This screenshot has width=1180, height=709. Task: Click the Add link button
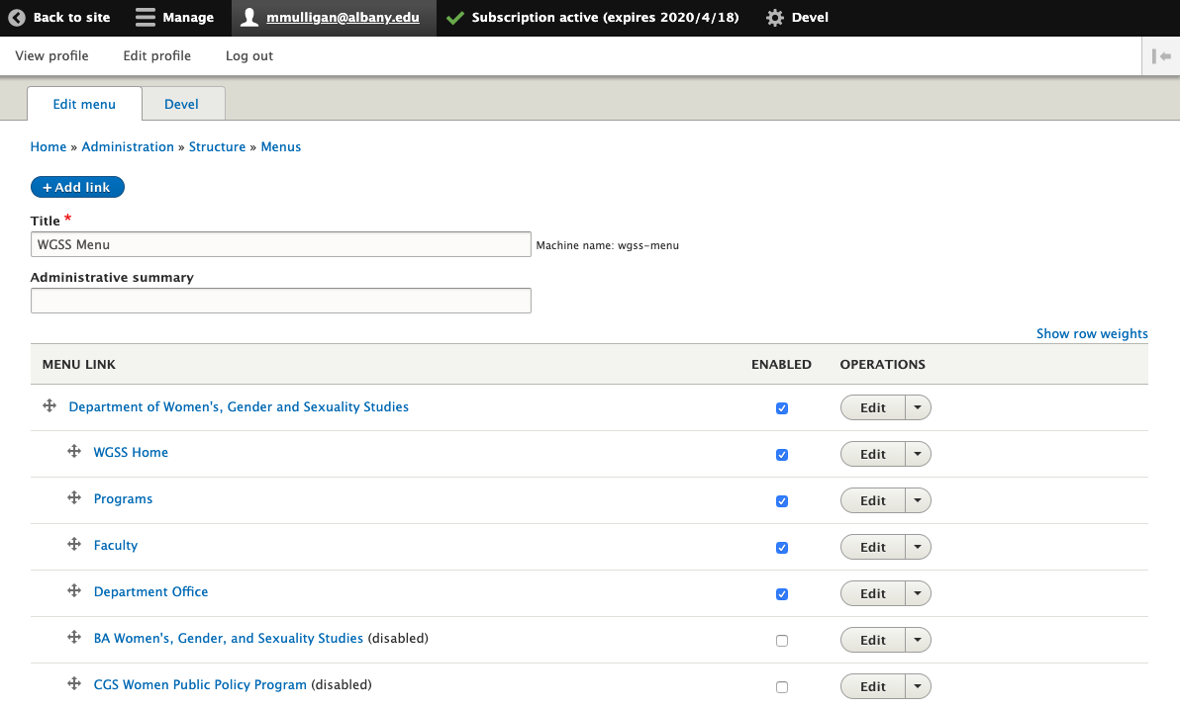coord(77,187)
